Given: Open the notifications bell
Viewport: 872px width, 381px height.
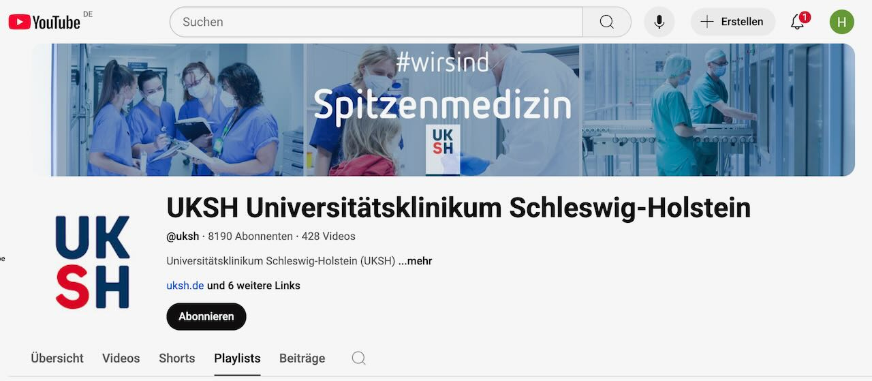Looking at the screenshot, I should coord(798,22).
